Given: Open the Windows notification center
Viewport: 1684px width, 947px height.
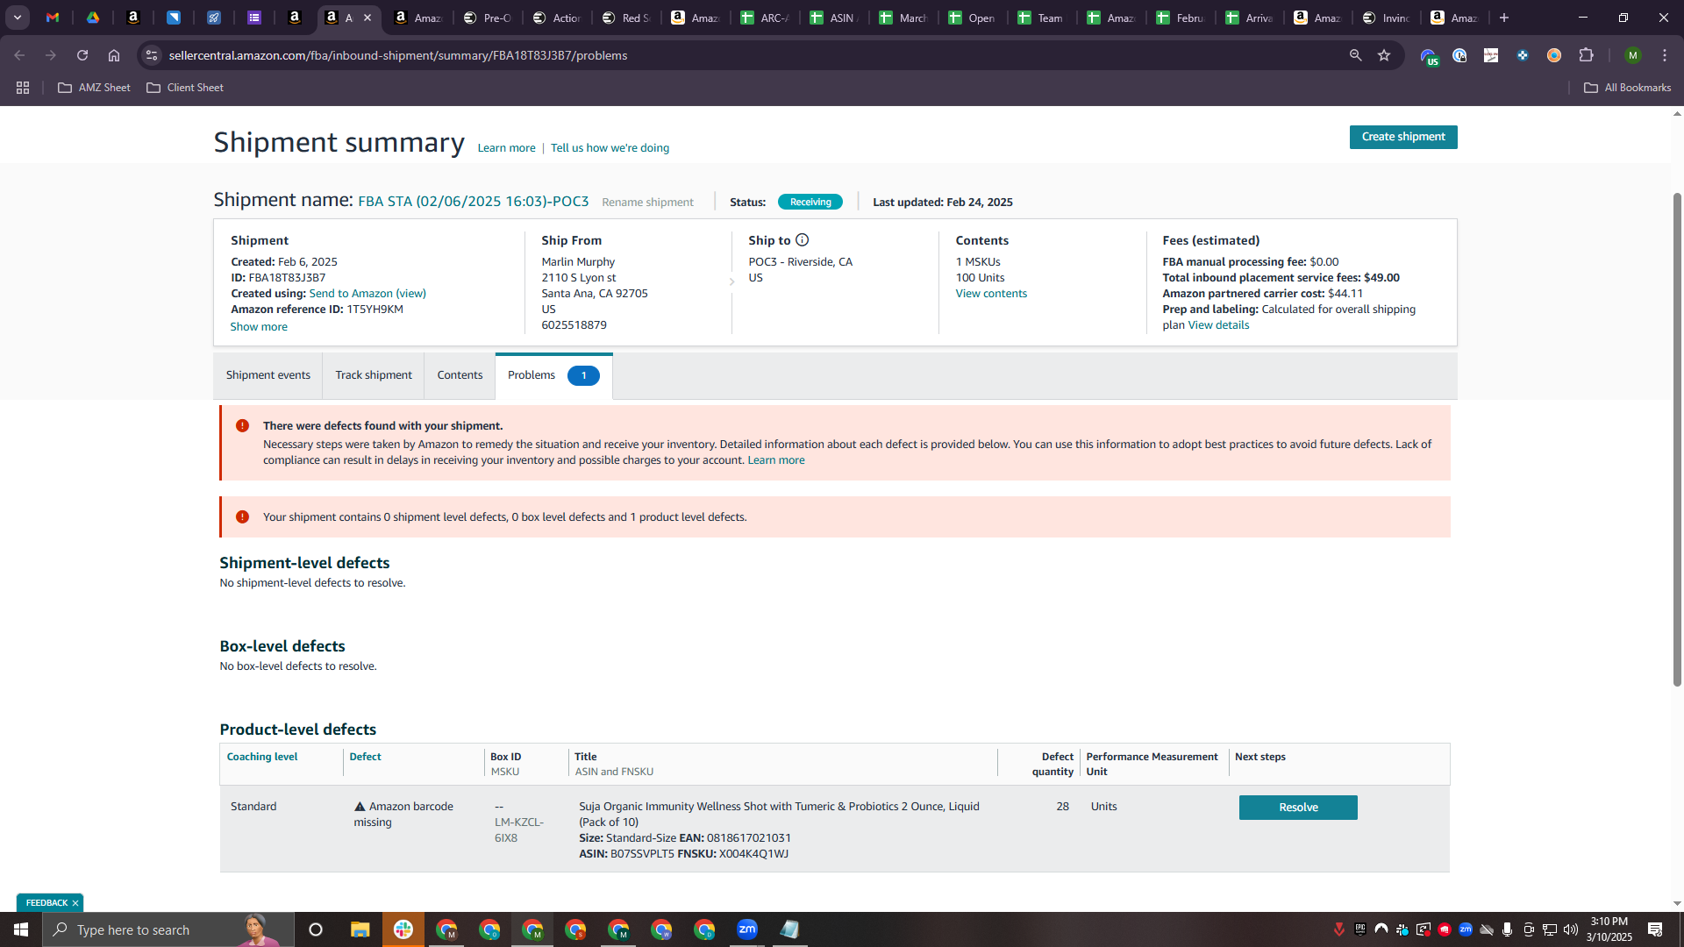Looking at the screenshot, I should (1655, 929).
